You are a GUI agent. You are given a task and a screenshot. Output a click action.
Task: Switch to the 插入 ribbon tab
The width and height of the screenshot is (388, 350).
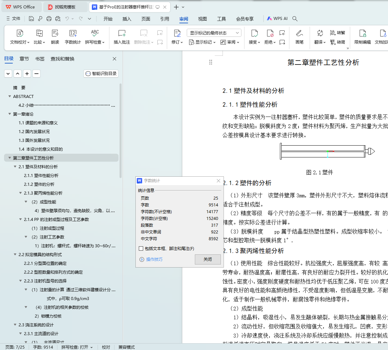click(x=127, y=19)
